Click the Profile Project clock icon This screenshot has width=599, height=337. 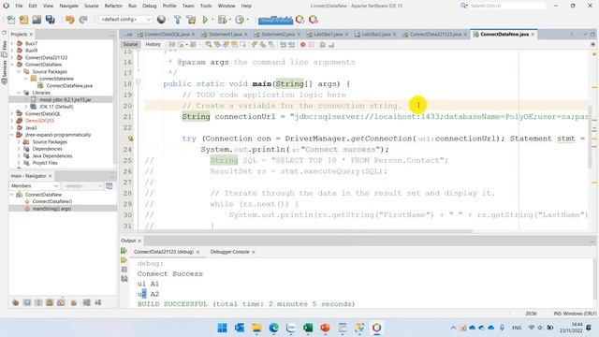pyautogui.click(x=240, y=20)
